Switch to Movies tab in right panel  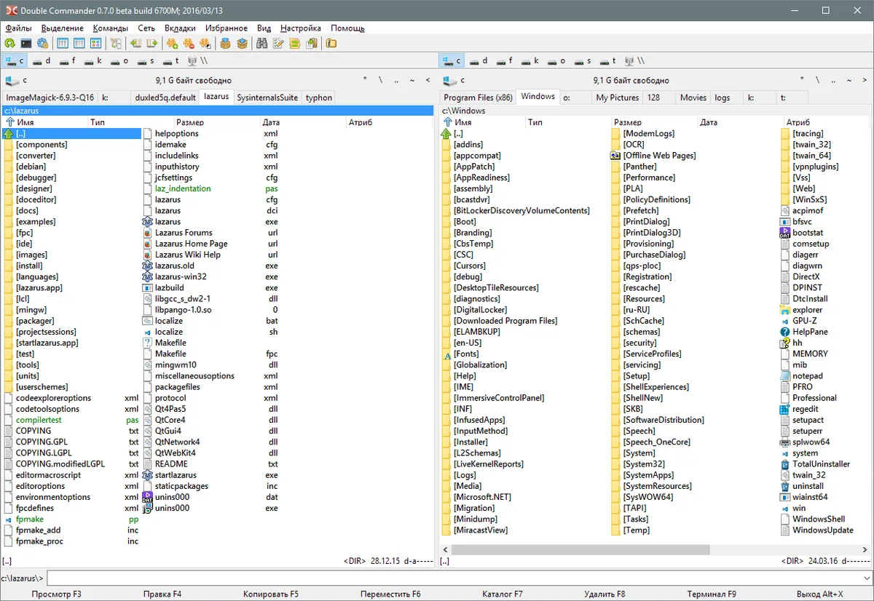(x=693, y=97)
